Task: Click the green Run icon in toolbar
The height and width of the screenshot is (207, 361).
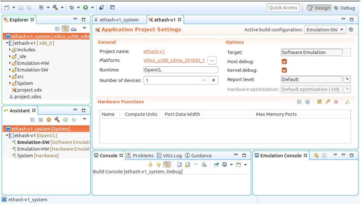Action: point(85,8)
